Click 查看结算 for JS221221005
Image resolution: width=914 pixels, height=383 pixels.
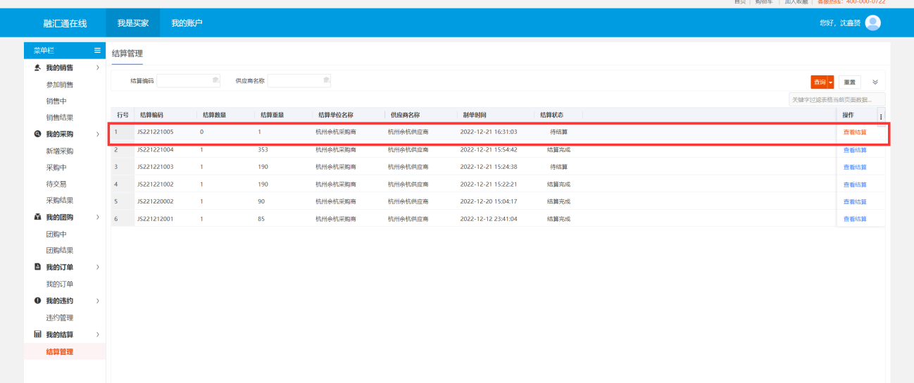coord(855,132)
